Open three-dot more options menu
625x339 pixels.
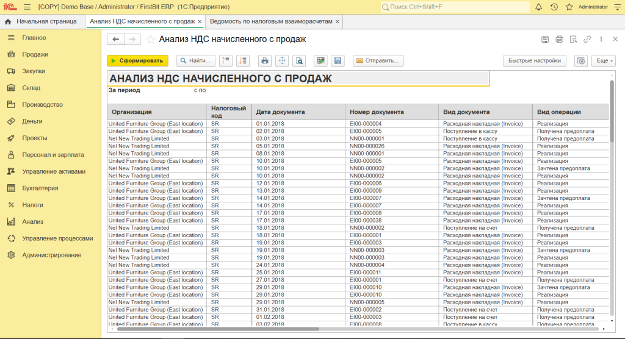click(x=601, y=39)
